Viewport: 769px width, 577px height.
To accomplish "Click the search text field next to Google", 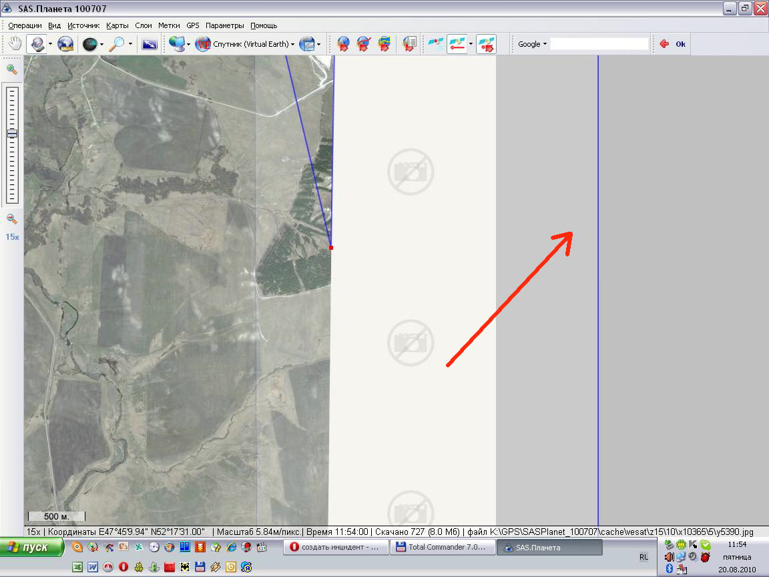I will tap(599, 44).
